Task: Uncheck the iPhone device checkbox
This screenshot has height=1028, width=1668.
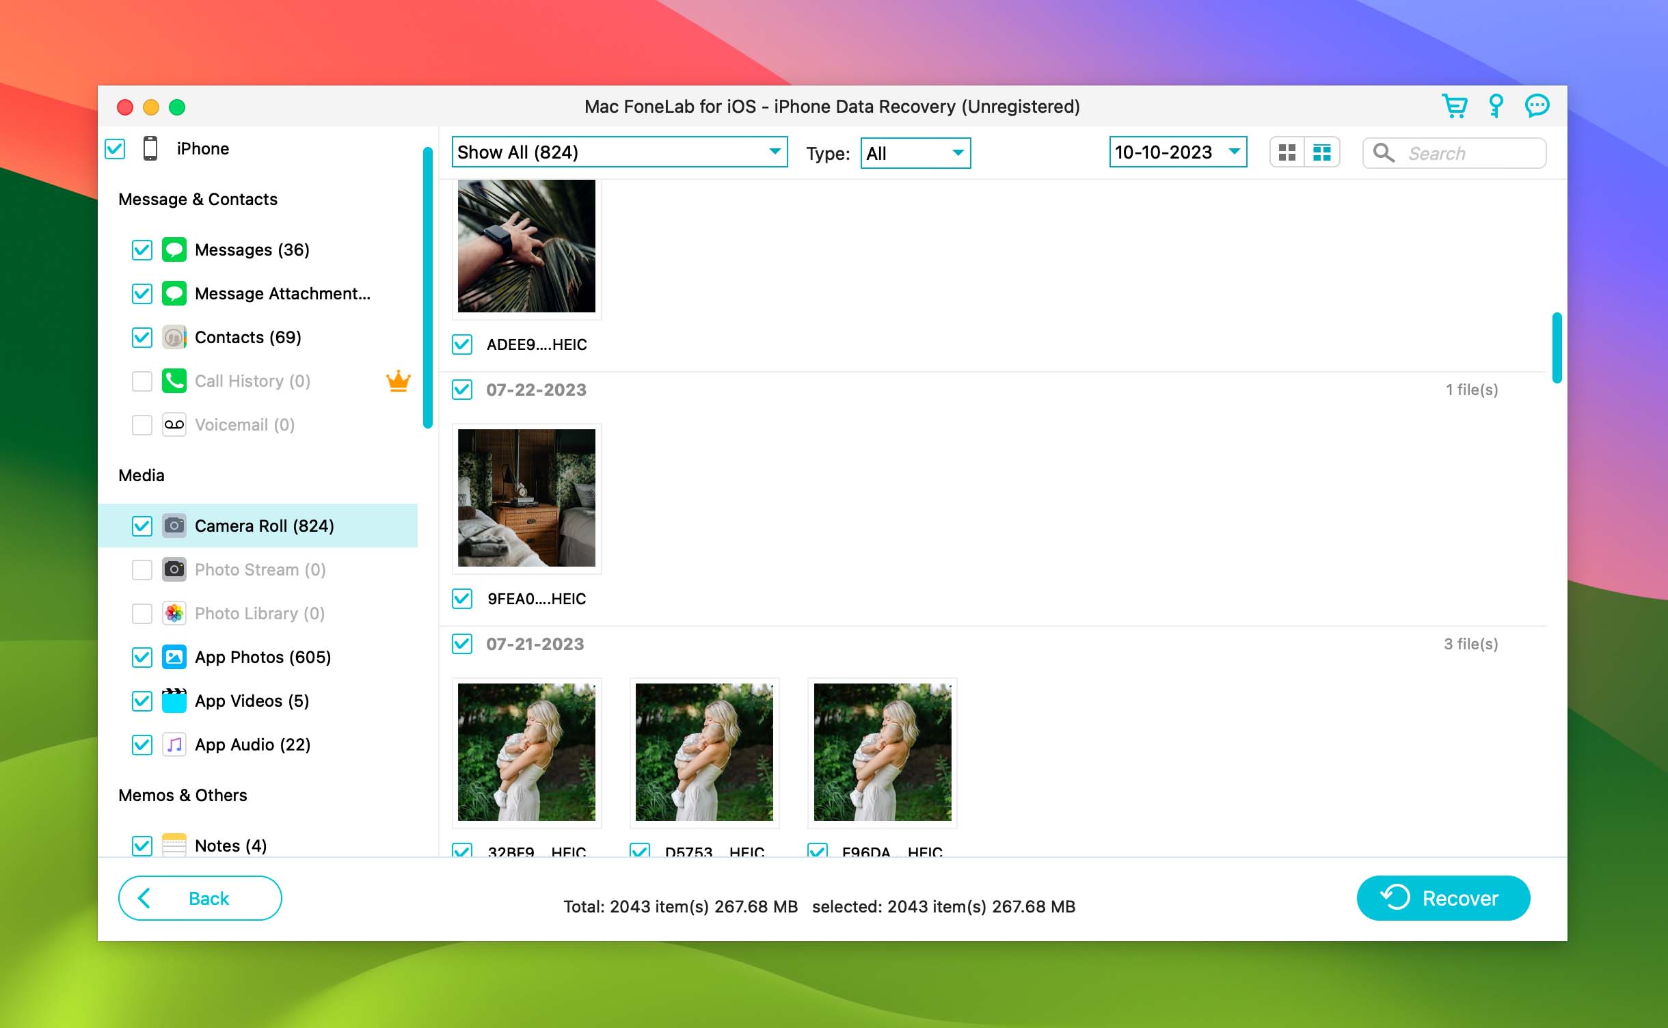Action: click(115, 148)
